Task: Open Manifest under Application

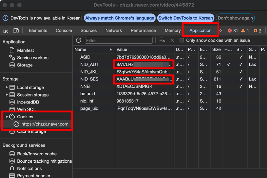Action: pyautogui.click(x=26, y=50)
